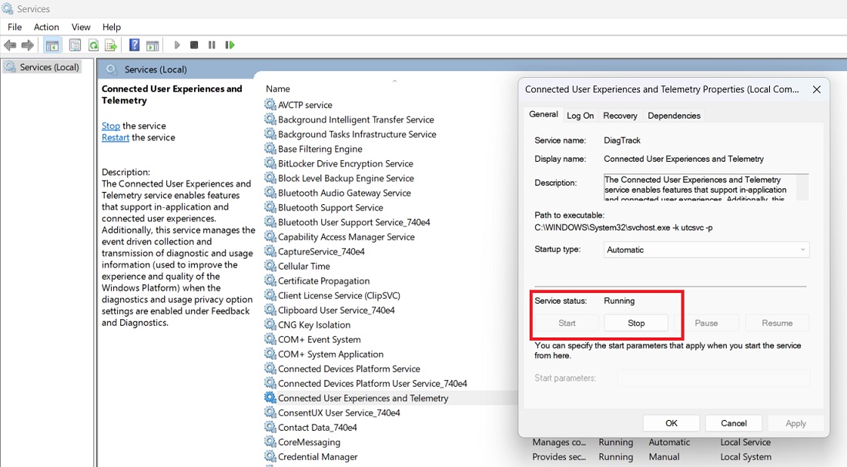
Task: Click the back navigation arrow
Action: click(x=10, y=45)
